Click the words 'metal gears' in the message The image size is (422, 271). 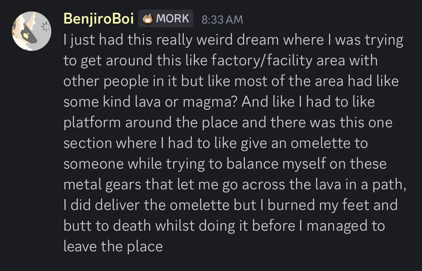pos(102,185)
